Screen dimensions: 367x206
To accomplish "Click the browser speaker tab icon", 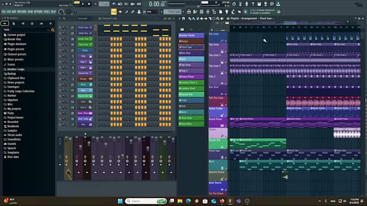I will pyautogui.click(x=23, y=23).
